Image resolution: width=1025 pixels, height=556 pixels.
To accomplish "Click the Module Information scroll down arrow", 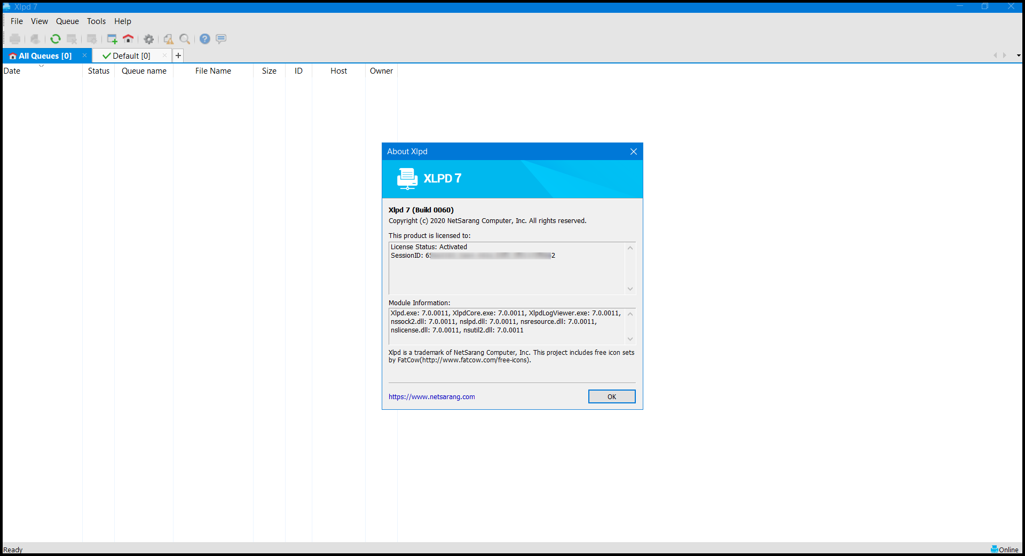I will (630, 339).
